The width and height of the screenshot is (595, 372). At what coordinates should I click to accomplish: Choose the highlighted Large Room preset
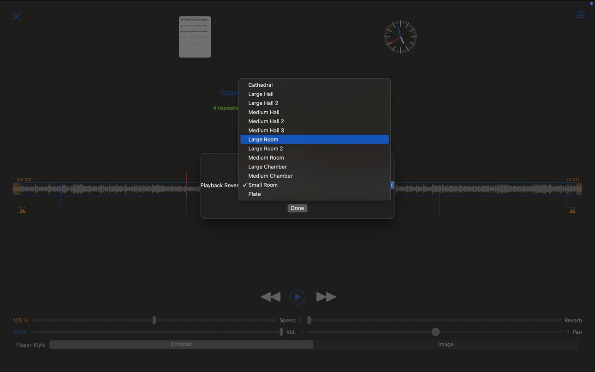pos(315,139)
